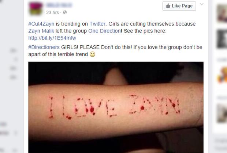Open the colorful orange sidebar thumbnail
This screenshot has width=227, height=153.
[x=222, y=75]
